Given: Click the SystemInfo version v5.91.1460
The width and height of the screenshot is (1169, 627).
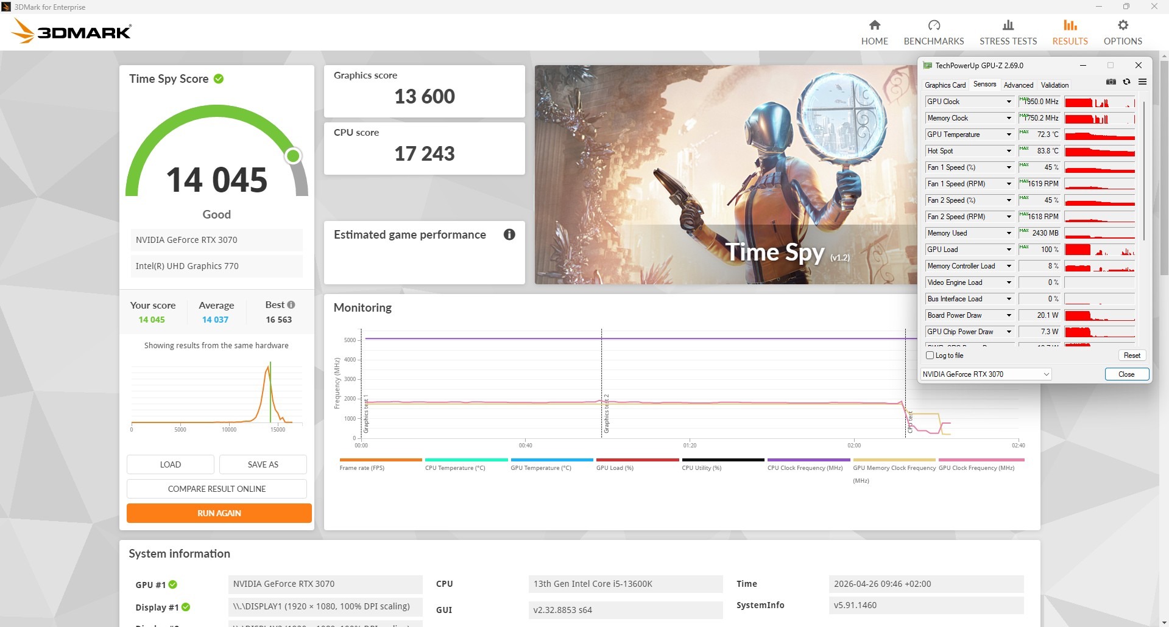Looking at the screenshot, I should click(x=926, y=605).
